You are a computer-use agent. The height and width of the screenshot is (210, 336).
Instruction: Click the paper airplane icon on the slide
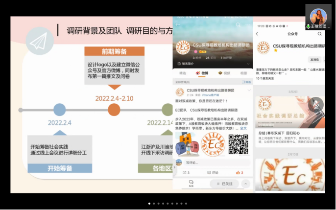pyautogui.click(x=39, y=41)
